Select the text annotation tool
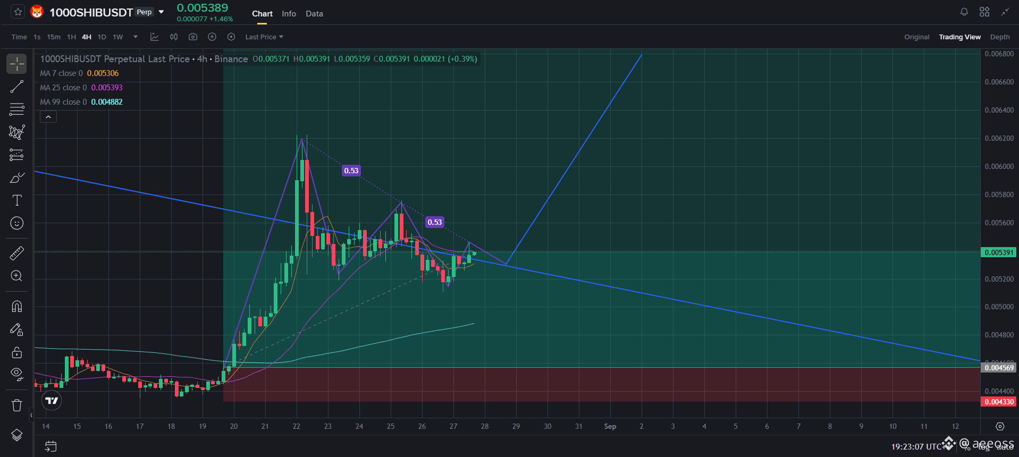 16,200
